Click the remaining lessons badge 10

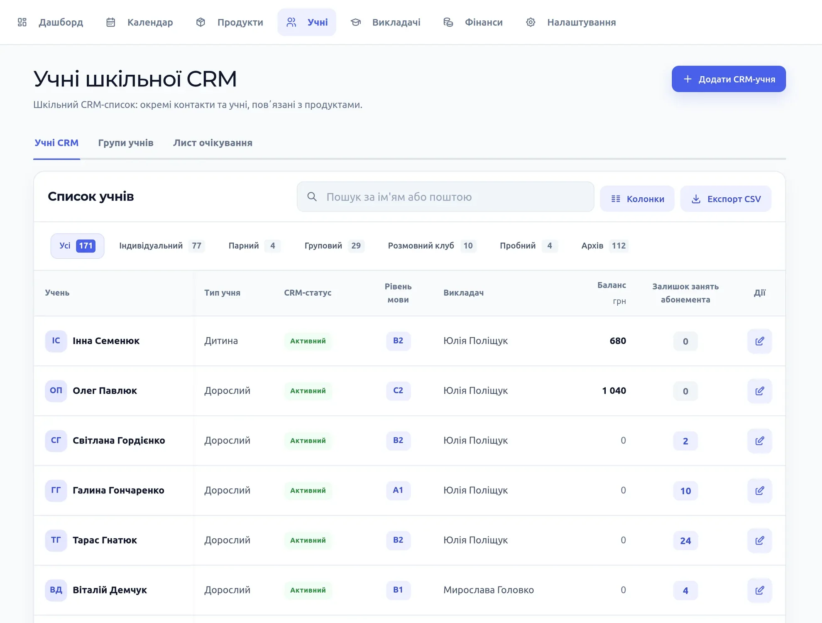click(x=685, y=491)
